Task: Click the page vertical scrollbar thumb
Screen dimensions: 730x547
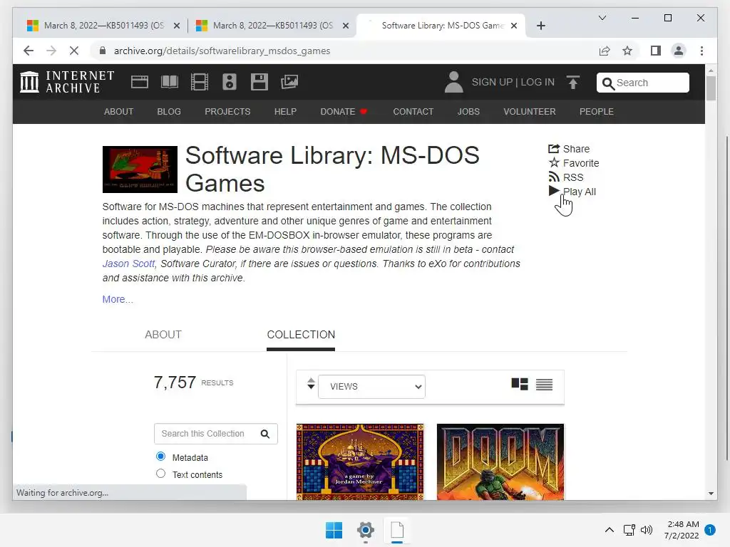Action: pos(711,88)
